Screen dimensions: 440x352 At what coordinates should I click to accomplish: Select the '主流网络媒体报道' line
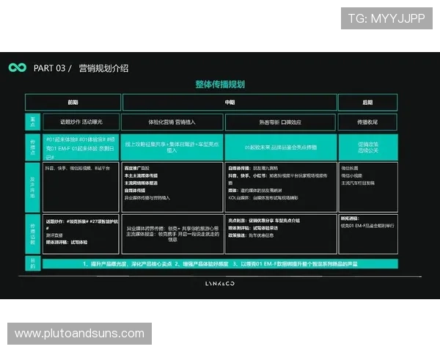coord(141,183)
